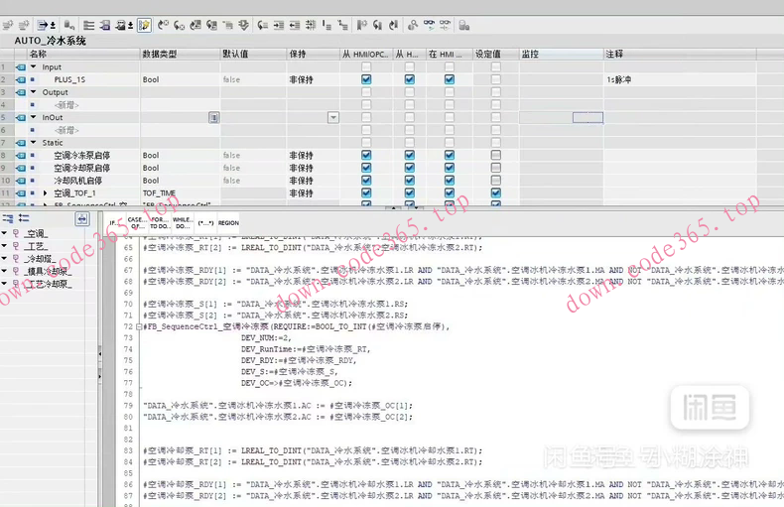Click the 监控 column header

click(x=562, y=54)
